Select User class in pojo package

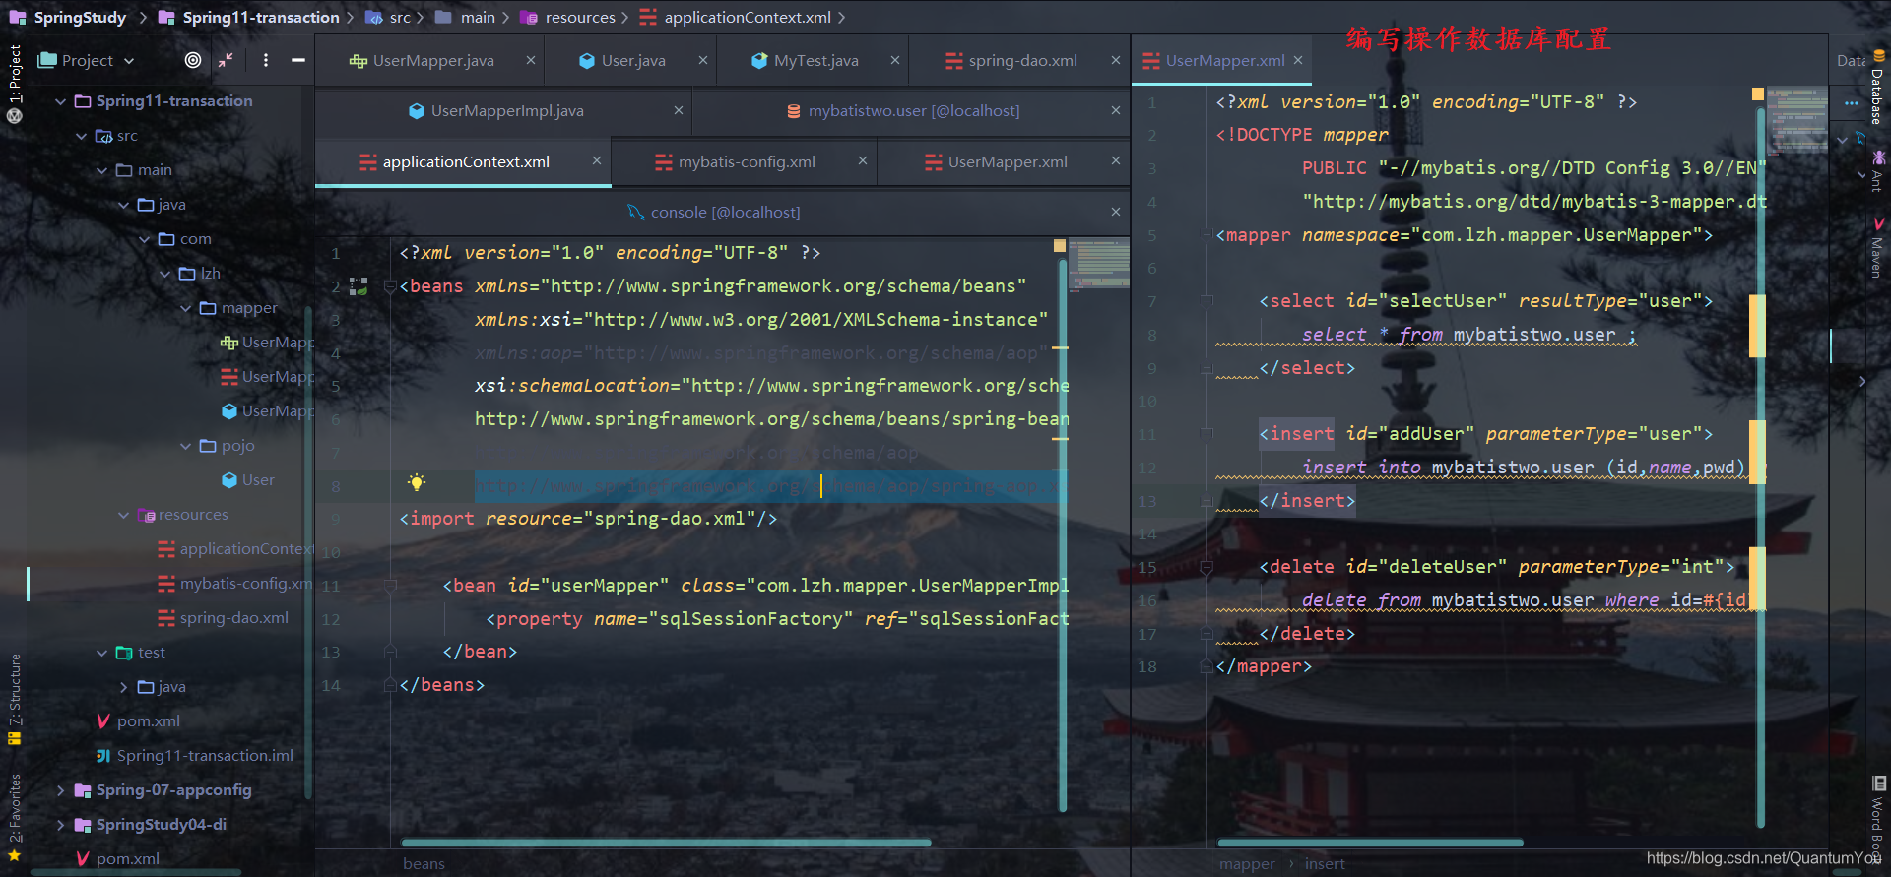248,480
